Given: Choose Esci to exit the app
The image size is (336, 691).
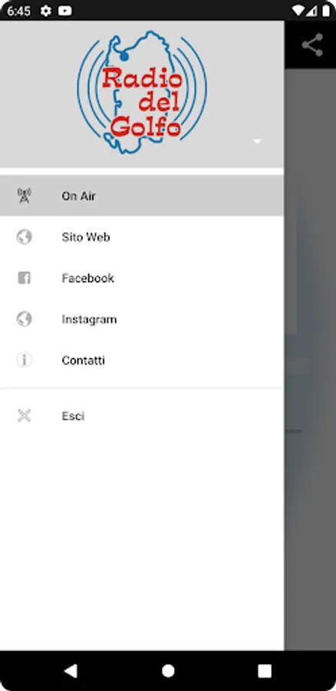Looking at the screenshot, I should 142,415.
